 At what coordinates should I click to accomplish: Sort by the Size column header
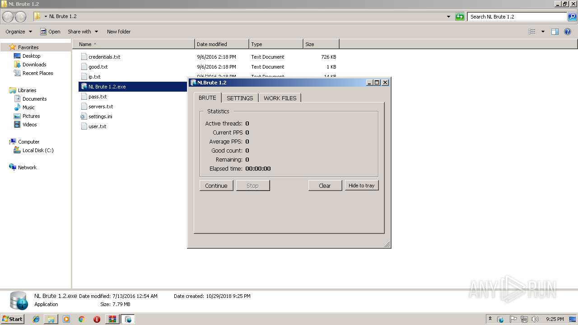tap(321, 44)
